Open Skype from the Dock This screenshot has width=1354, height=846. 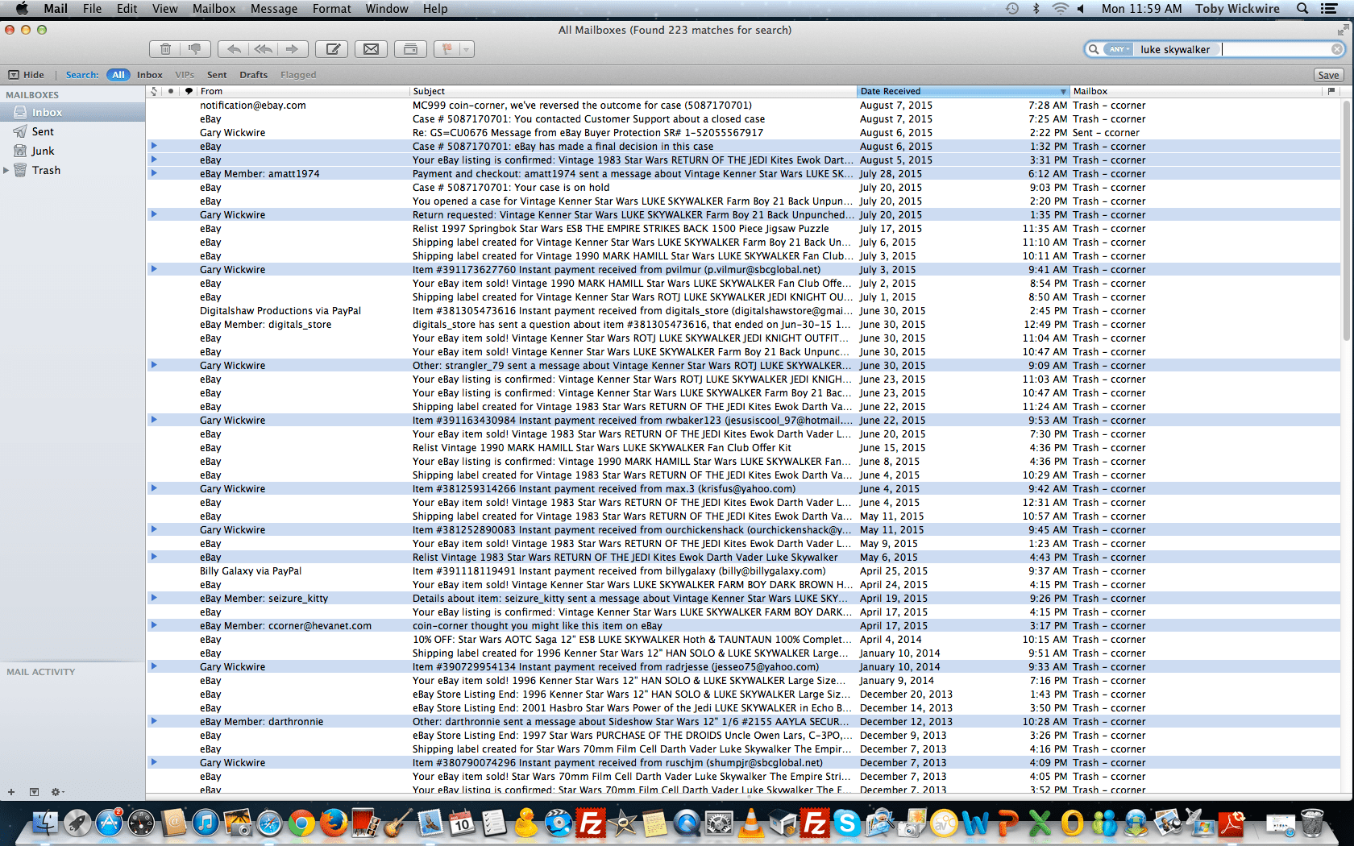[x=847, y=823]
